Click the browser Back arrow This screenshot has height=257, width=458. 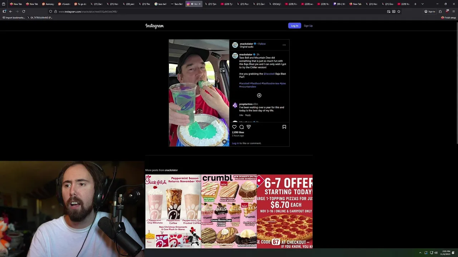[10, 11]
